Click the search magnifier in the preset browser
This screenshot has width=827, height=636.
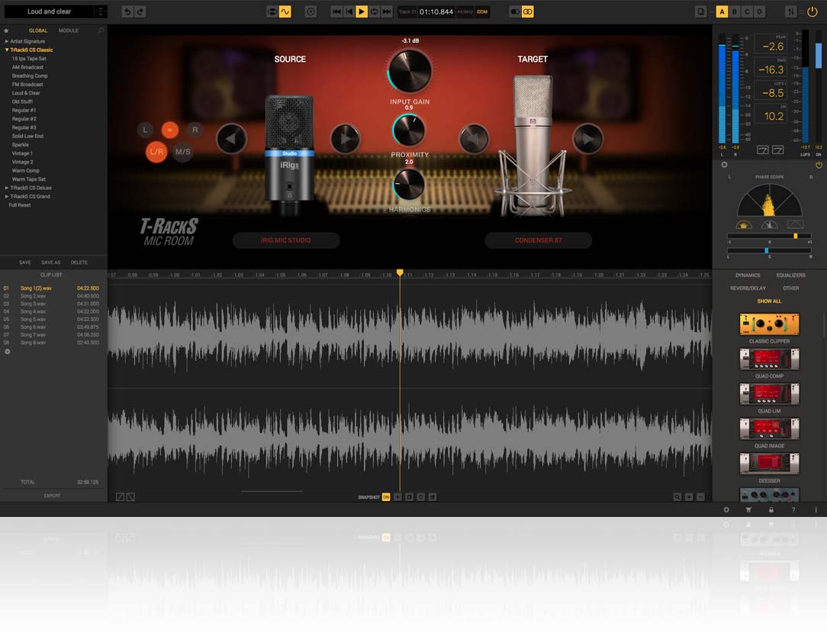(x=101, y=31)
